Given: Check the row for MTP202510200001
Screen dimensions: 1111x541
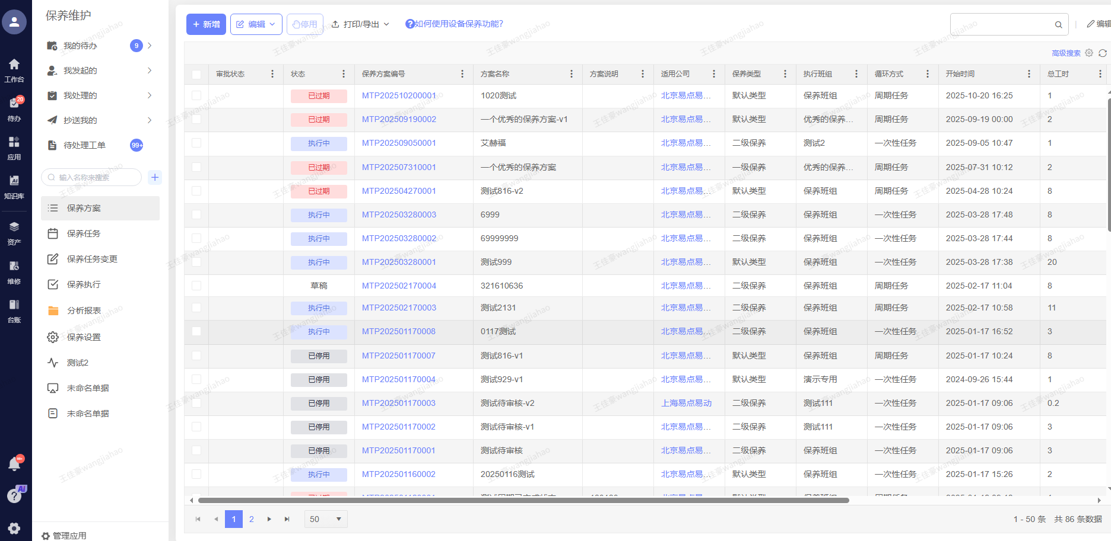Looking at the screenshot, I should pos(196,95).
